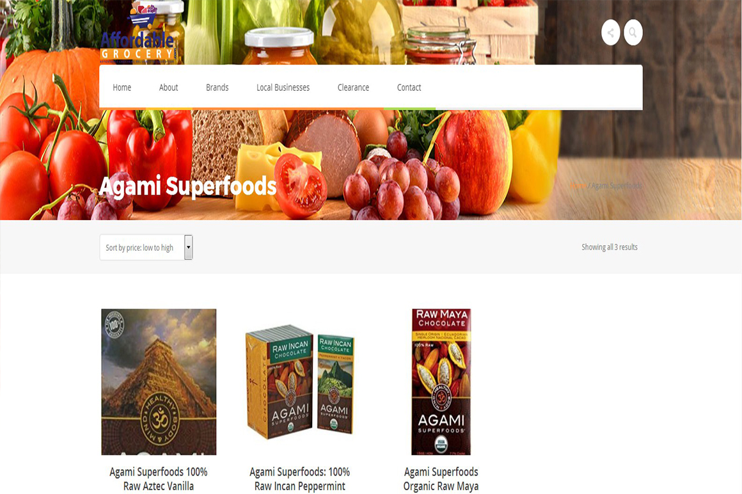Viewport: 742px width, 494px height.
Task: Click the Home breadcrumb link
Action: [x=578, y=186]
